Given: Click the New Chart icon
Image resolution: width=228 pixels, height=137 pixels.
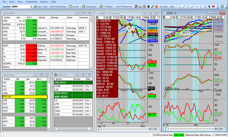Looking at the screenshot, I should pyautogui.click(x=35, y=6).
